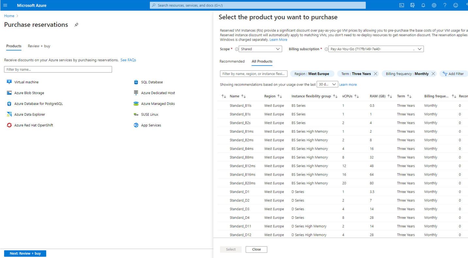Select the Standard_D1 row

point(342,192)
